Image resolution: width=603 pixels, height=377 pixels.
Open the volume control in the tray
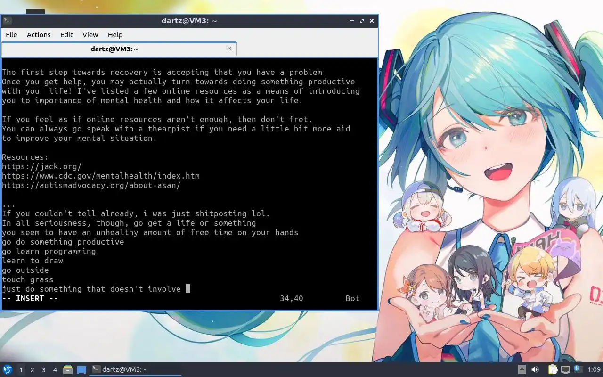click(x=535, y=369)
